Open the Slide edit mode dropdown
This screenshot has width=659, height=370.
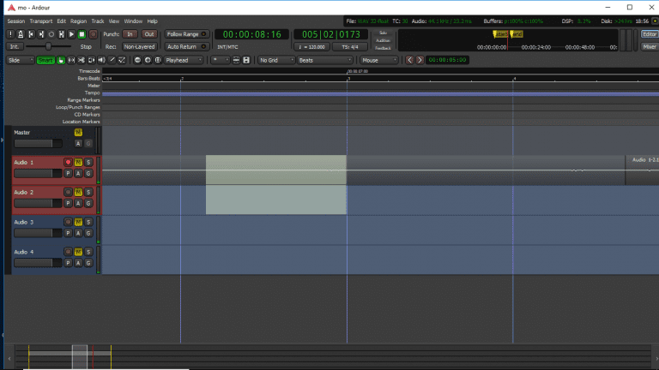tap(21, 60)
